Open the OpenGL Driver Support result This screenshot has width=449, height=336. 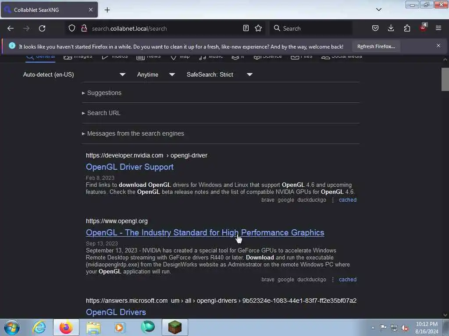click(130, 167)
